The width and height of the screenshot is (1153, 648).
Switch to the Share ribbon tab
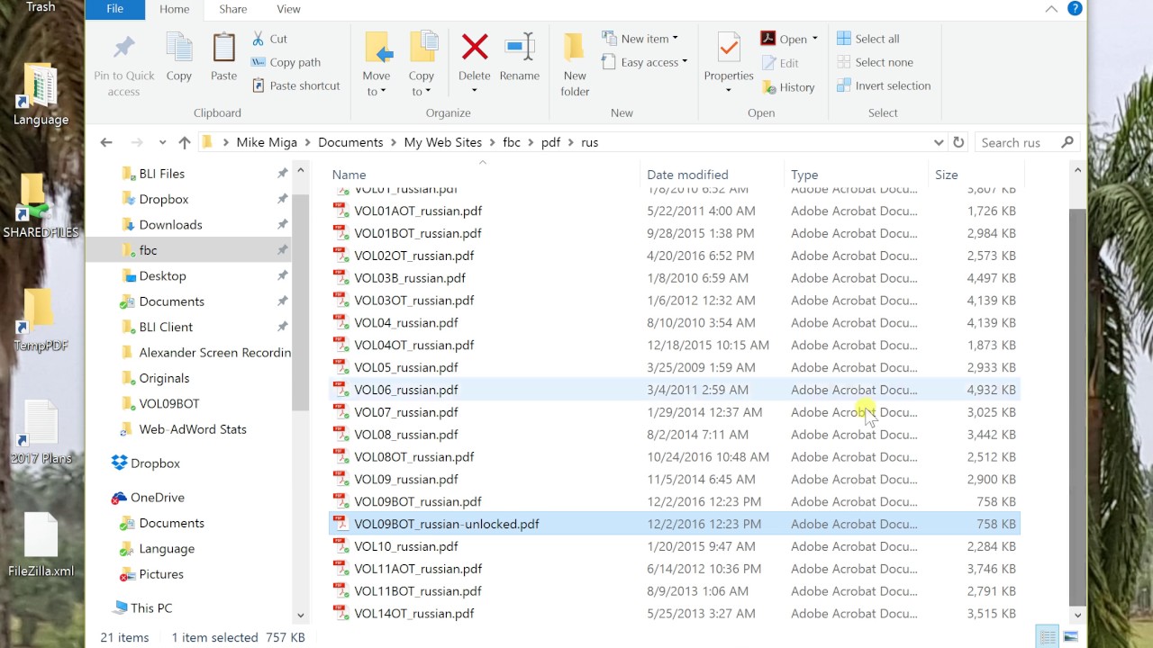232,9
